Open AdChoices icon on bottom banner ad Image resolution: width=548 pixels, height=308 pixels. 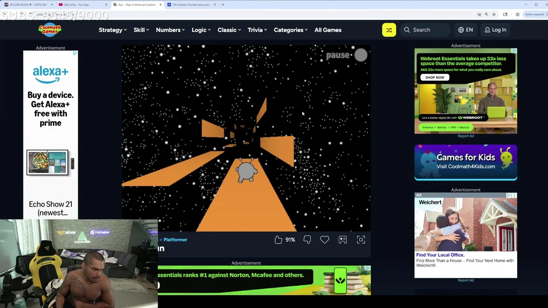pos(368,268)
